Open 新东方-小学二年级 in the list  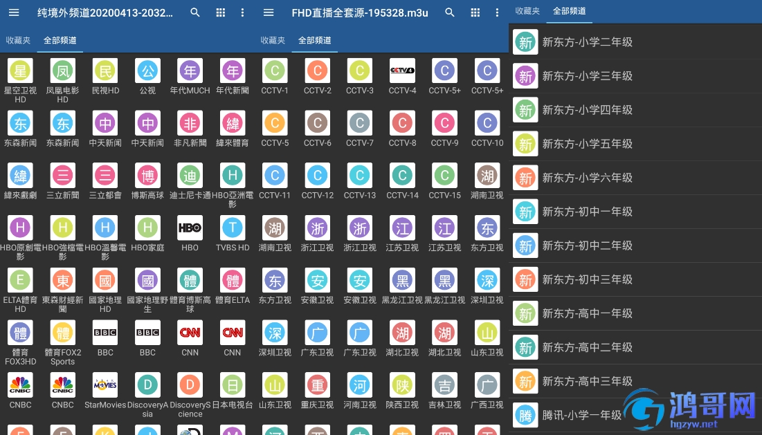click(635, 42)
